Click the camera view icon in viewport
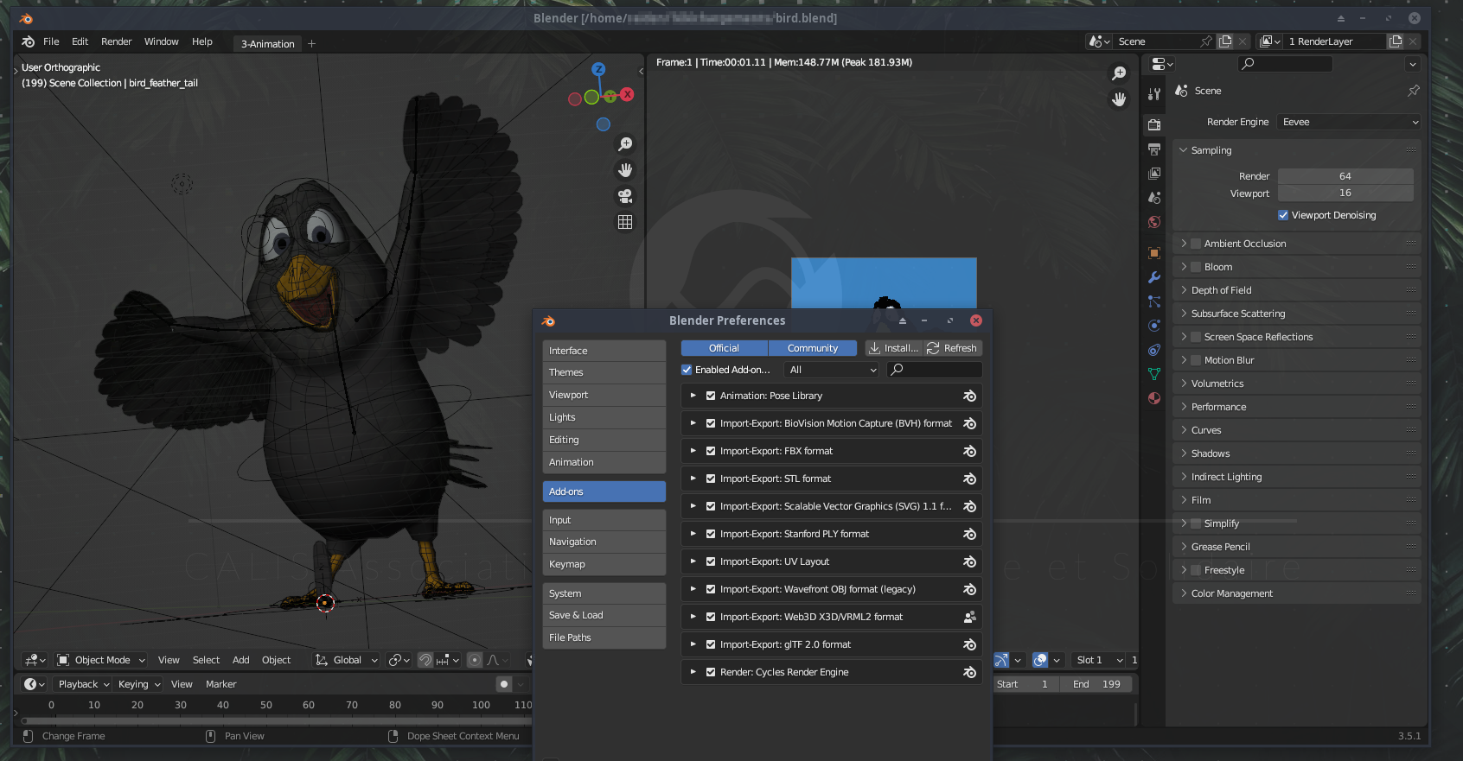This screenshot has height=761, width=1463. click(x=625, y=196)
